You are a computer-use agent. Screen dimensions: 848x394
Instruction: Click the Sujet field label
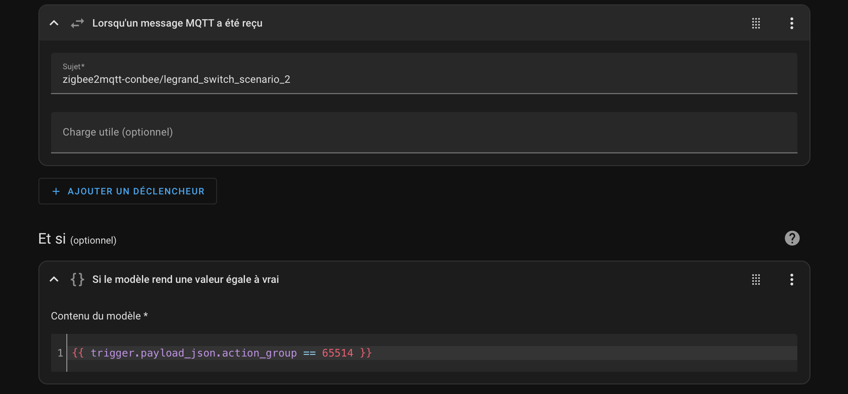pyautogui.click(x=73, y=67)
